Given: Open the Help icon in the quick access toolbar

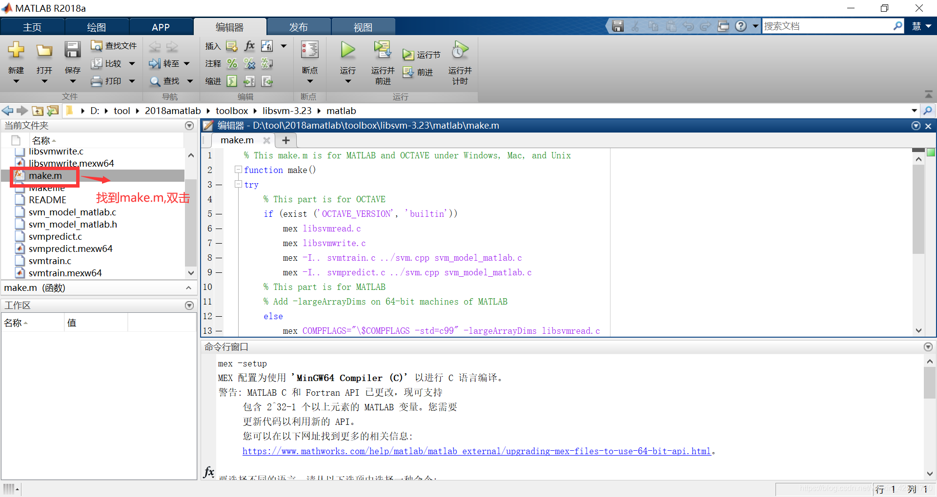Looking at the screenshot, I should pyautogui.click(x=741, y=26).
